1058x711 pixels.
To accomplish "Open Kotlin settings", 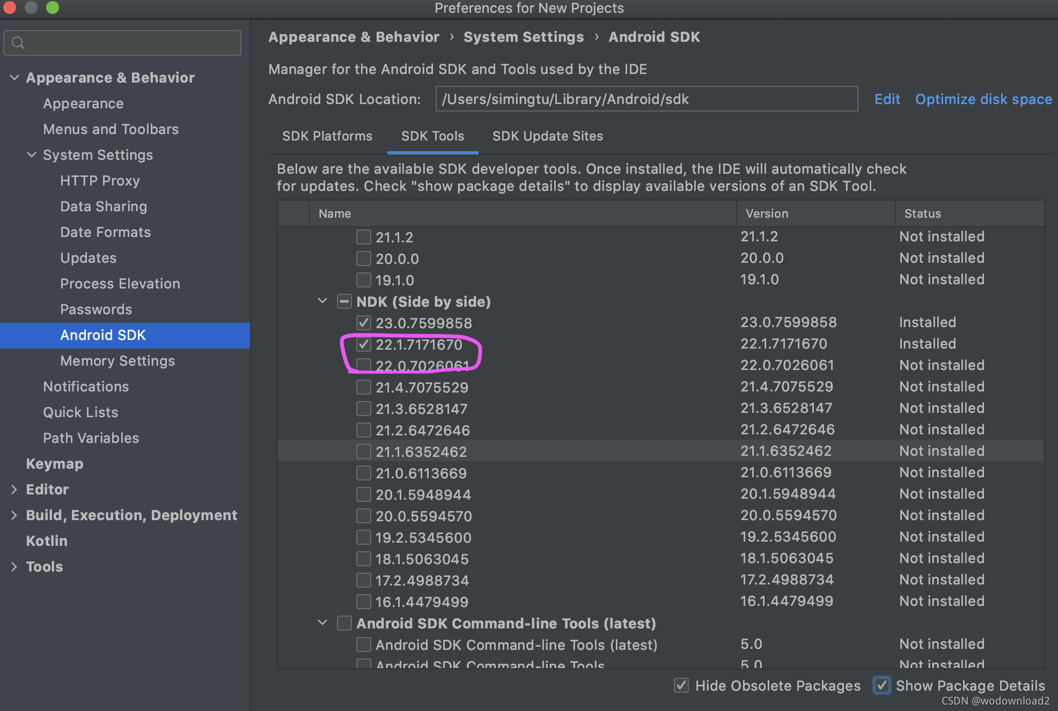I will coord(47,541).
